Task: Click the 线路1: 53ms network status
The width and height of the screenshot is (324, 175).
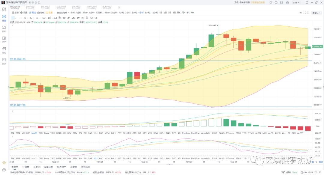Action: click(x=289, y=172)
